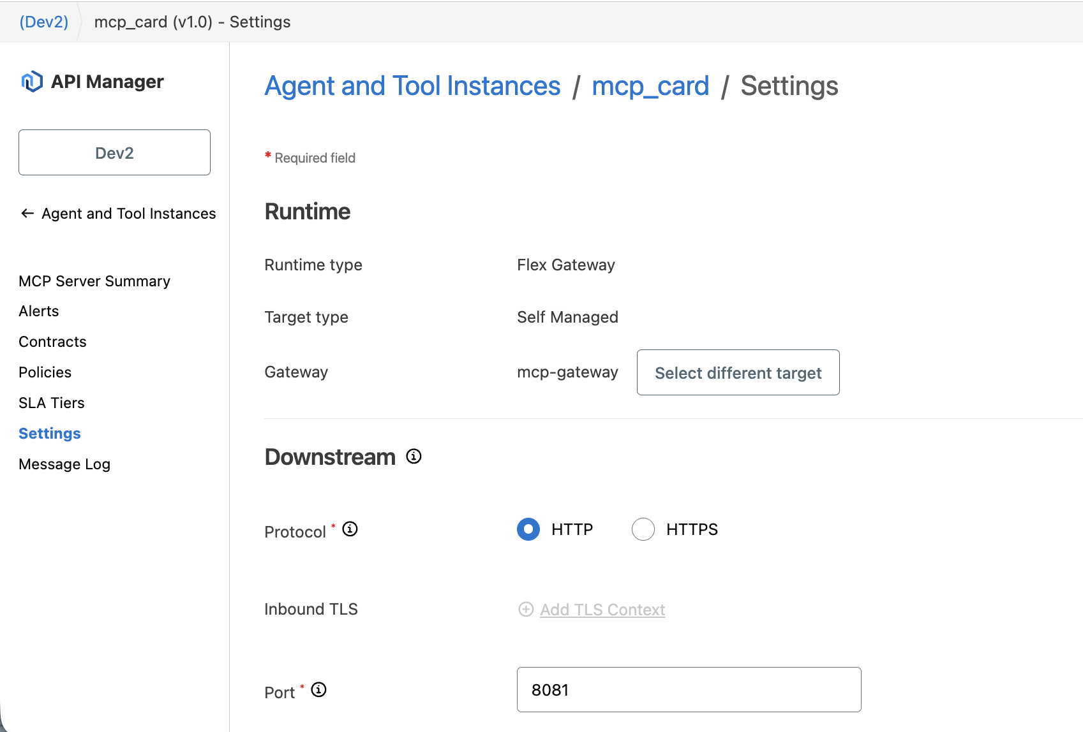The image size is (1083, 732).
Task: Select the HTTPS protocol radio button
Action: [x=643, y=529]
